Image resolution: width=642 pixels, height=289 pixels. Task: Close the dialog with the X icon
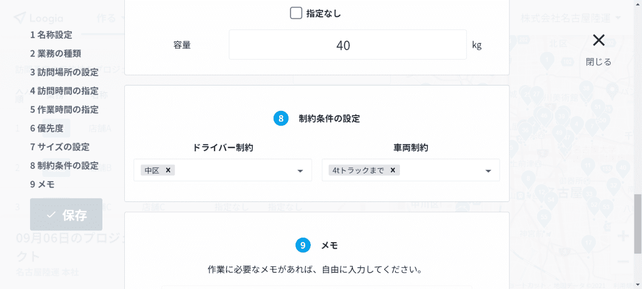point(599,40)
